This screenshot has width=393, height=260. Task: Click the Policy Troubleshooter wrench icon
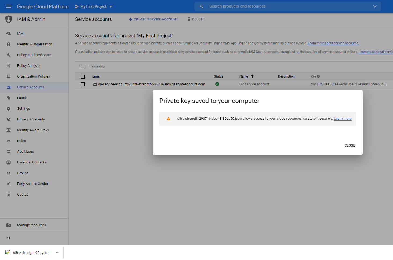point(9,55)
